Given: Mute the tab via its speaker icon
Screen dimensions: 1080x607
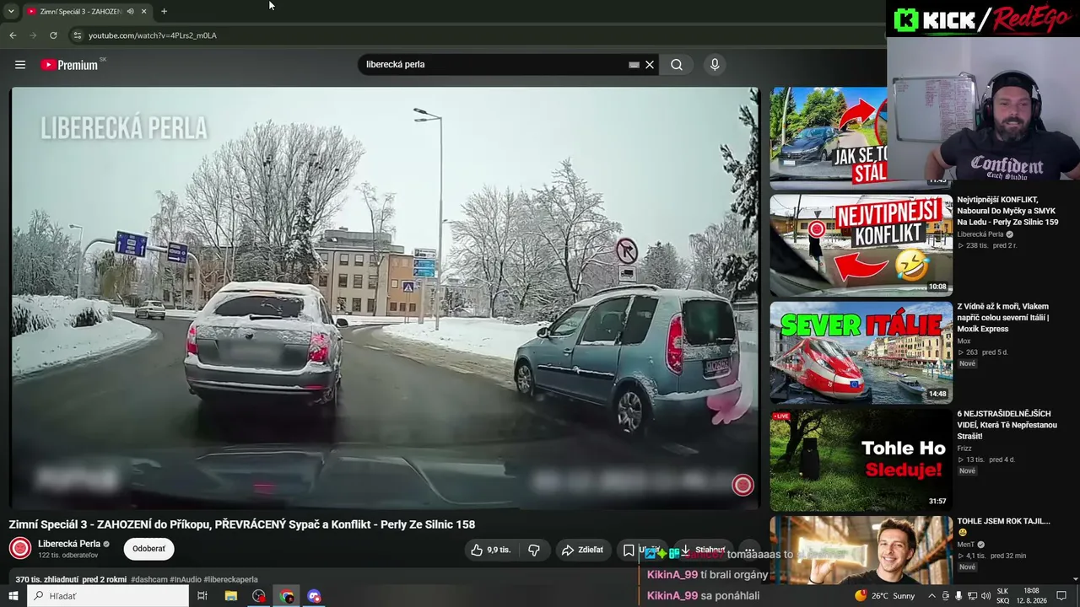Looking at the screenshot, I should click(x=130, y=11).
